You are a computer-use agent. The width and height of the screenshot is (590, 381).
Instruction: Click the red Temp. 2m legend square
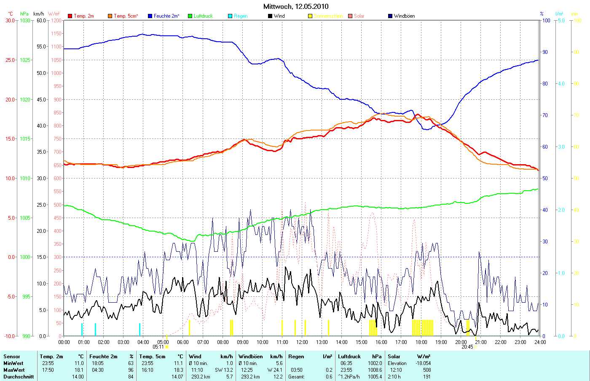[70, 16]
